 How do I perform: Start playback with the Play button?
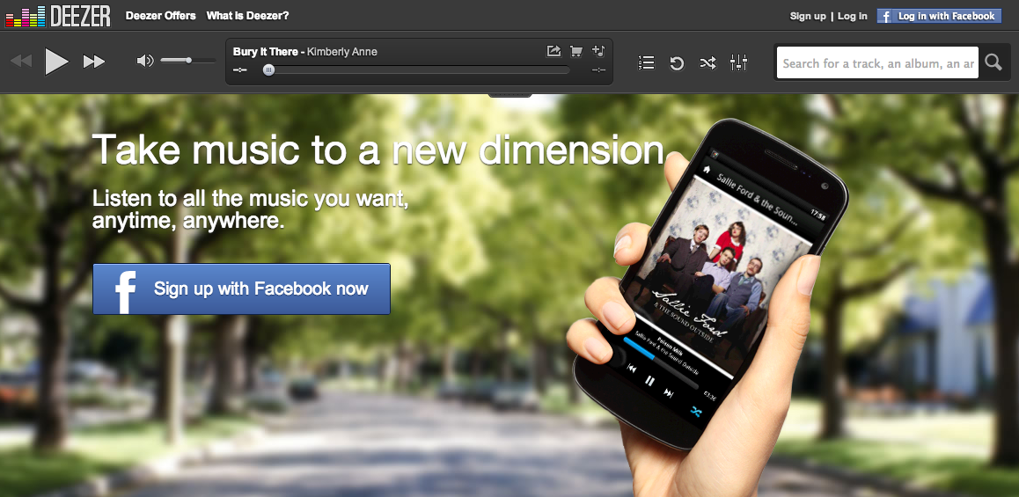pyautogui.click(x=56, y=62)
